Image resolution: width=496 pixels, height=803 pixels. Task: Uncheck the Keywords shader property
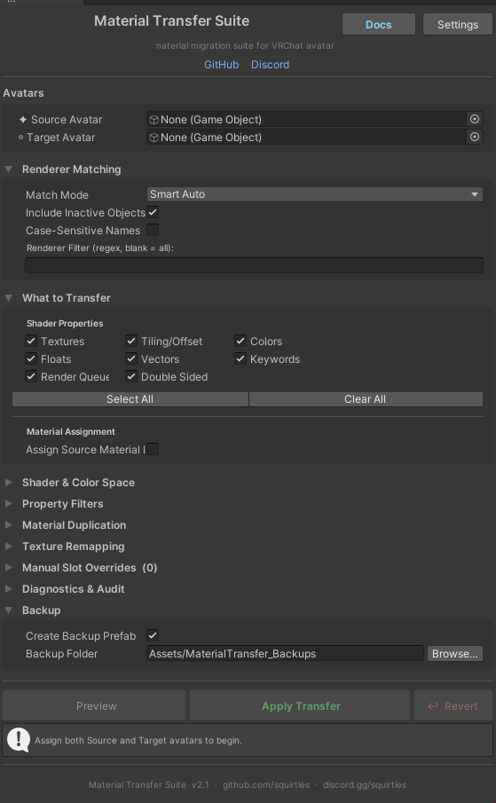[240, 359]
